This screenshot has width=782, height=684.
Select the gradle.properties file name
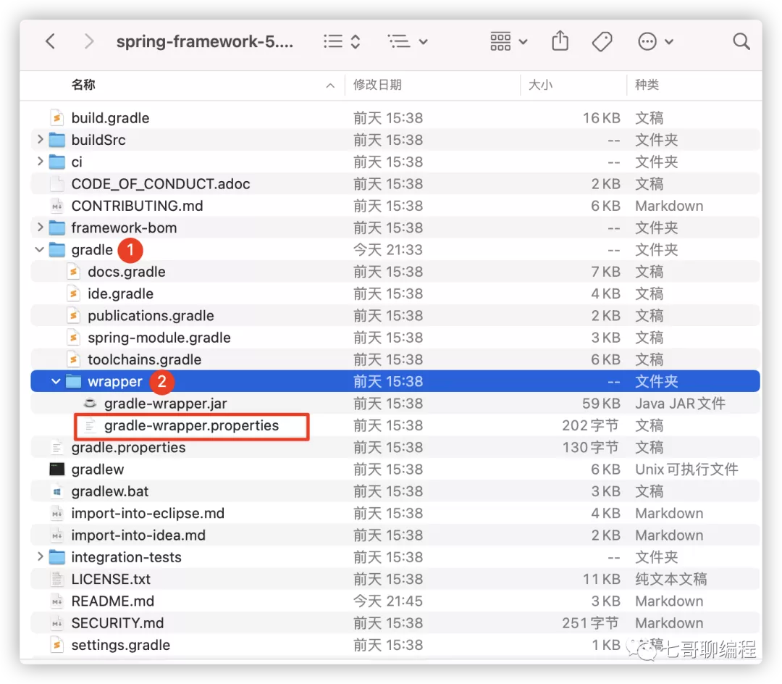[128, 448]
